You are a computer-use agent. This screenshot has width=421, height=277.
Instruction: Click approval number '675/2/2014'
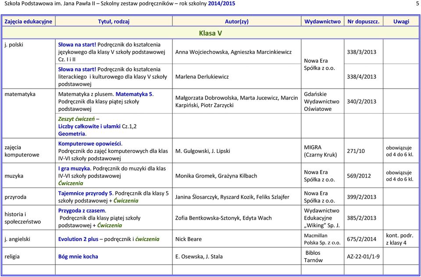click(362, 239)
